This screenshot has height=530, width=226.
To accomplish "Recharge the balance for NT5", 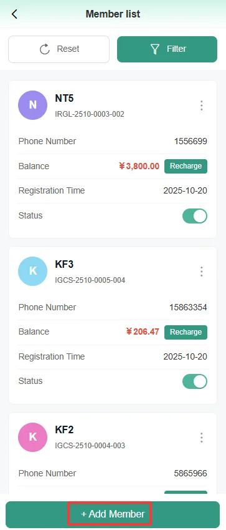I will 186,166.
